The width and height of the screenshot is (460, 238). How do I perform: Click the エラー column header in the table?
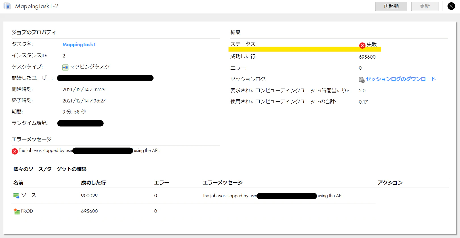tap(162, 183)
